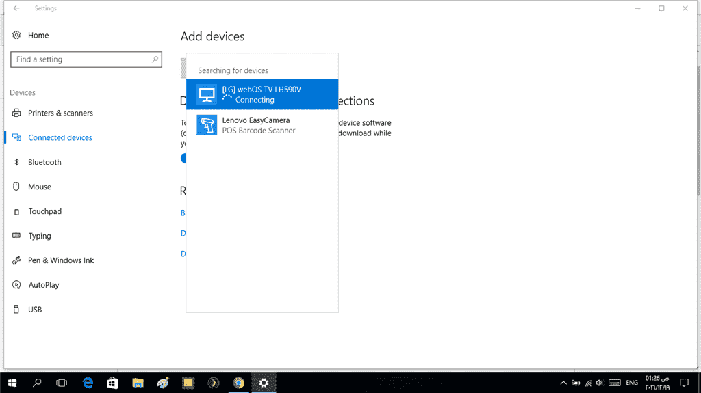Open the round dark media app in taskbar

(214, 383)
